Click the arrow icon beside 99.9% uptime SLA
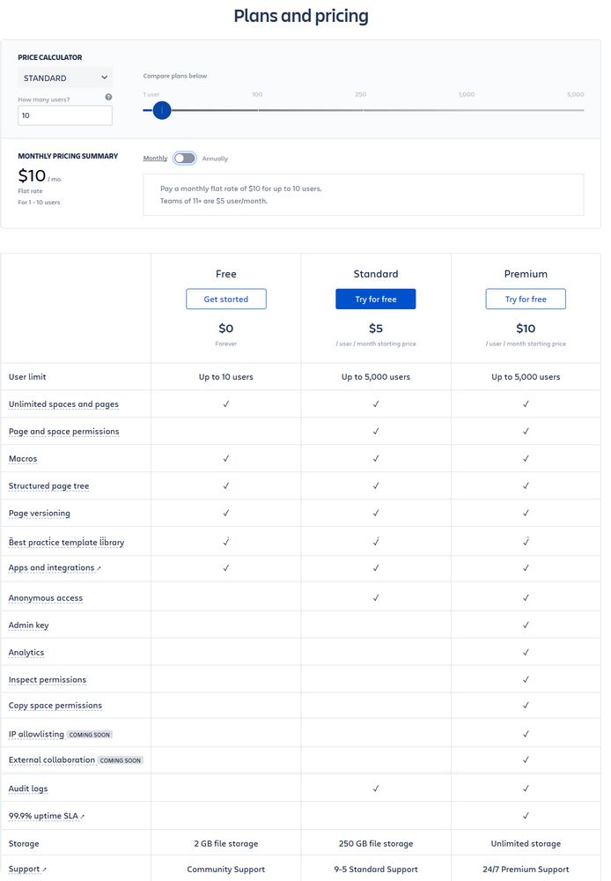The image size is (611, 881). (83, 817)
